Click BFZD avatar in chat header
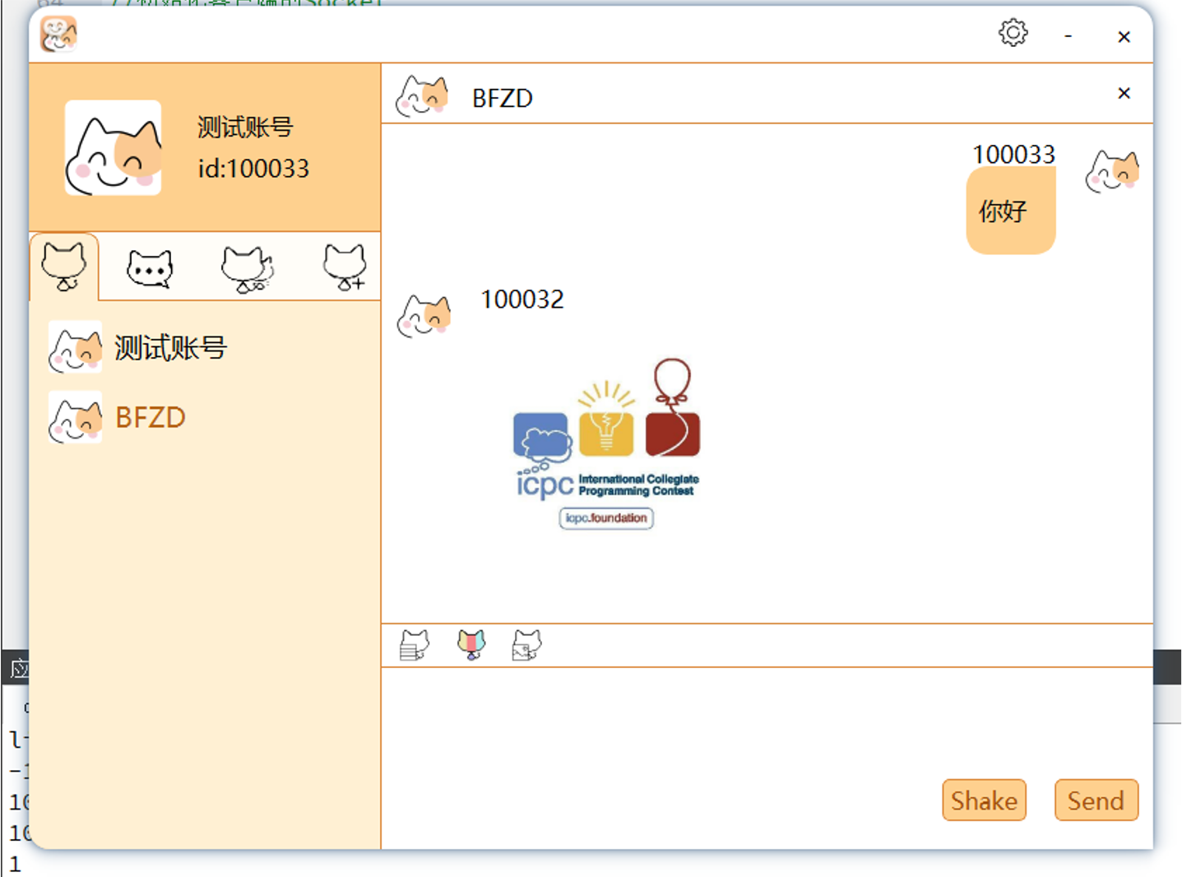Screen dimensions: 1182x877 pyautogui.click(x=422, y=95)
